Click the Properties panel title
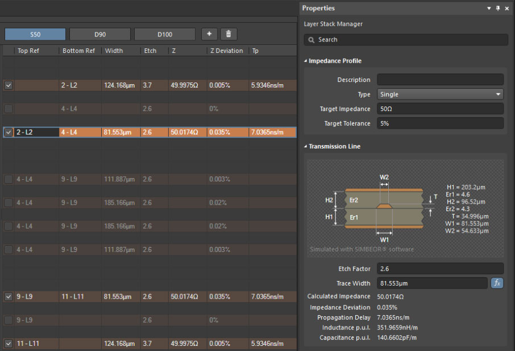The image size is (515, 351). tap(318, 8)
